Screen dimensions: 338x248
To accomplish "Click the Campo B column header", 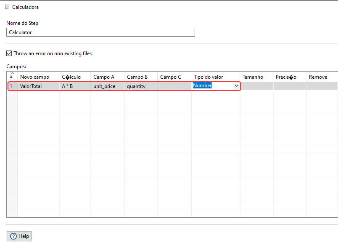I will coord(141,77).
